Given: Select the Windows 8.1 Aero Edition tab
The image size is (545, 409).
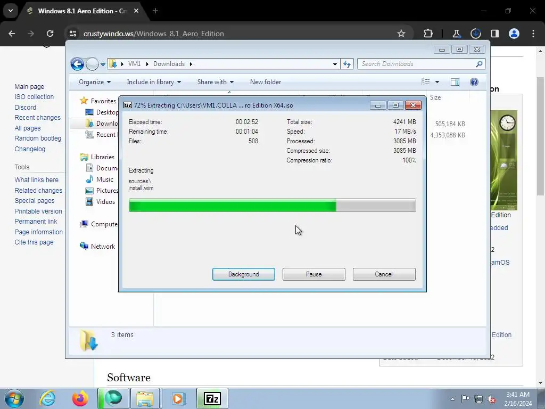Looking at the screenshot, I should (x=82, y=11).
